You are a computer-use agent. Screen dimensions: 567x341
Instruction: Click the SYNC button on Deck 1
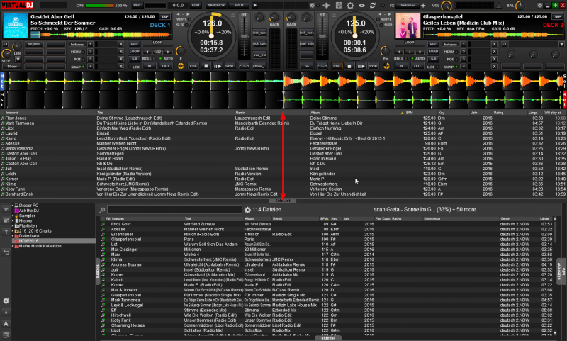click(x=230, y=66)
